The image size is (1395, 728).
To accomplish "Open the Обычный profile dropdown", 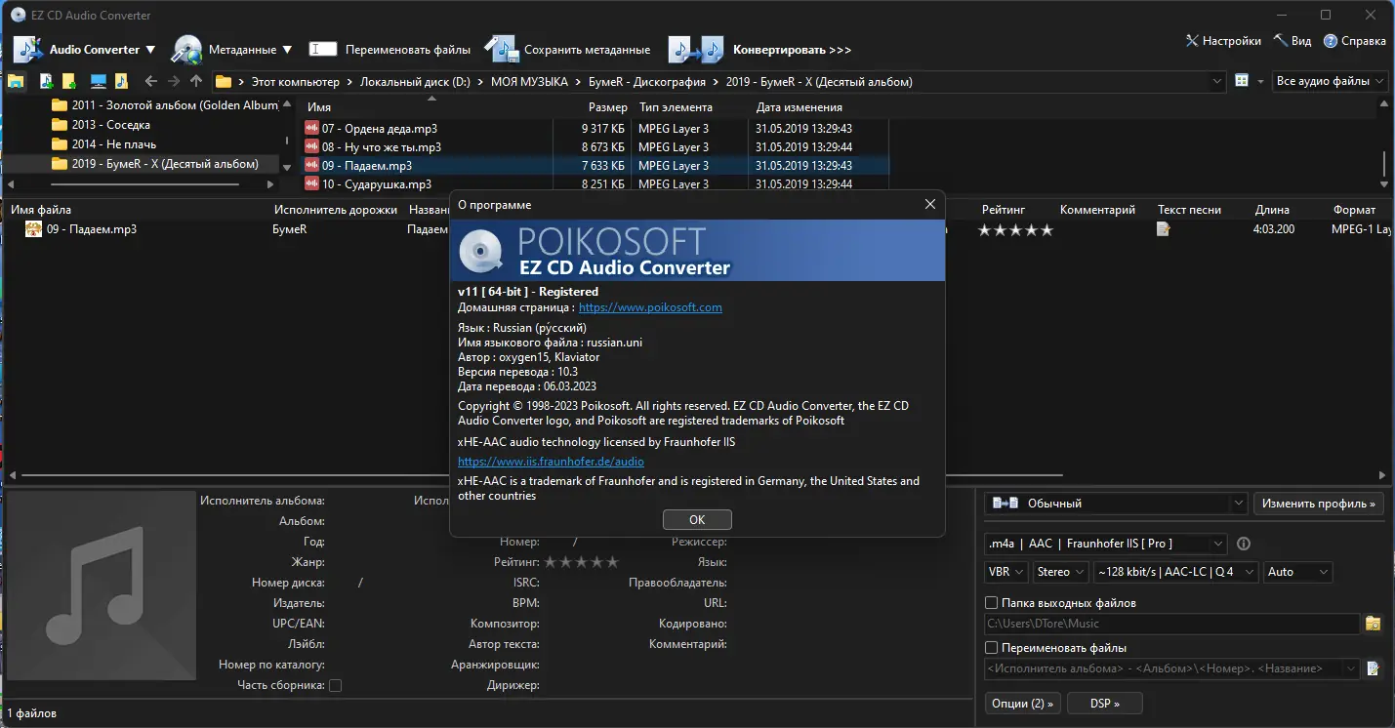I will tap(1116, 504).
